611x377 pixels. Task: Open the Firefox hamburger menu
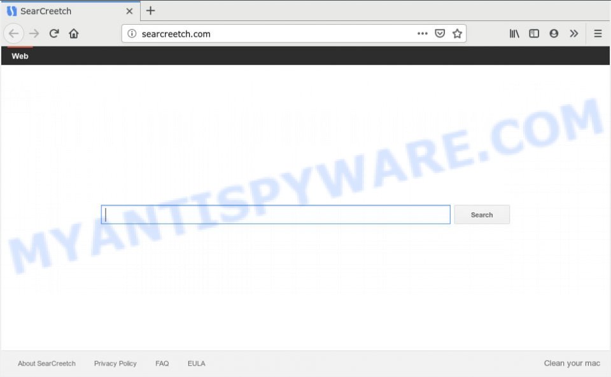pos(598,34)
